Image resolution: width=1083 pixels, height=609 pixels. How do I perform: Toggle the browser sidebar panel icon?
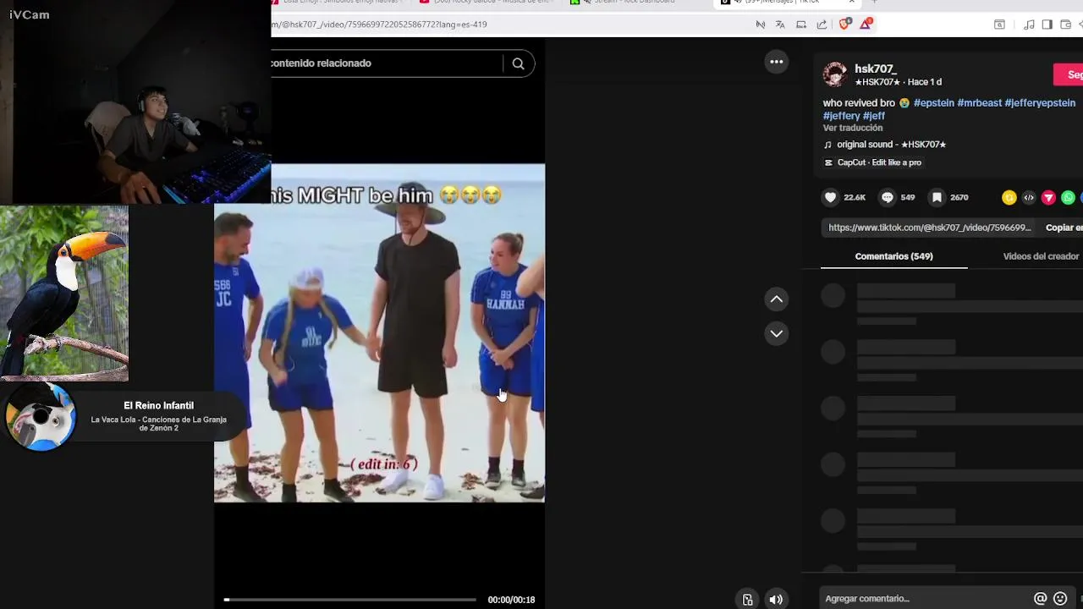(x=1047, y=25)
